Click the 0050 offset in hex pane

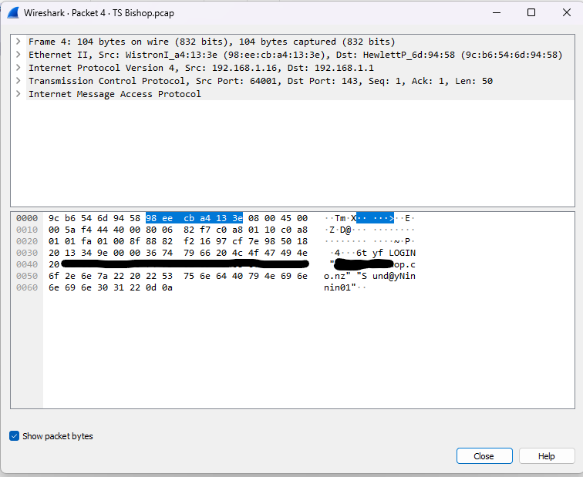(26, 276)
